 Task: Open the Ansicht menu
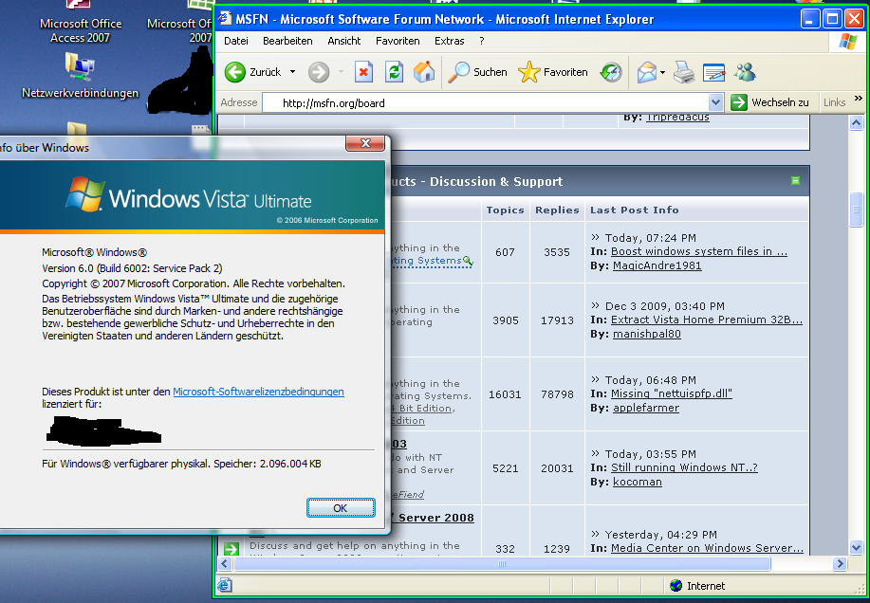pyautogui.click(x=344, y=41)
